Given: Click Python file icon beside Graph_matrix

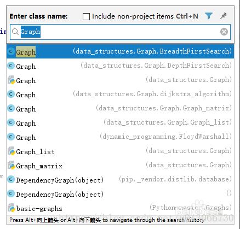Looking at the screenshot, I should (11, 165).
